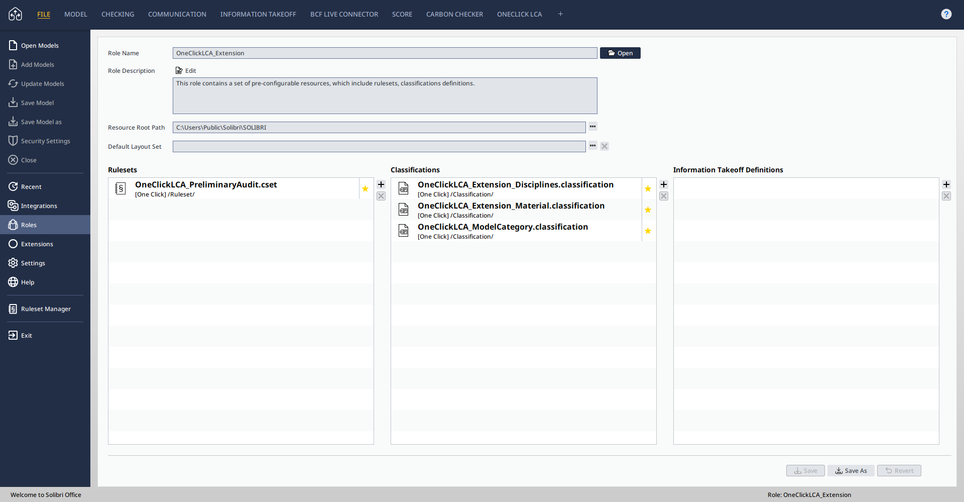The image size is (964, 502).
Task: Toggle star on Extension_Disciplines classification
Action: click(x=648, y=189)
